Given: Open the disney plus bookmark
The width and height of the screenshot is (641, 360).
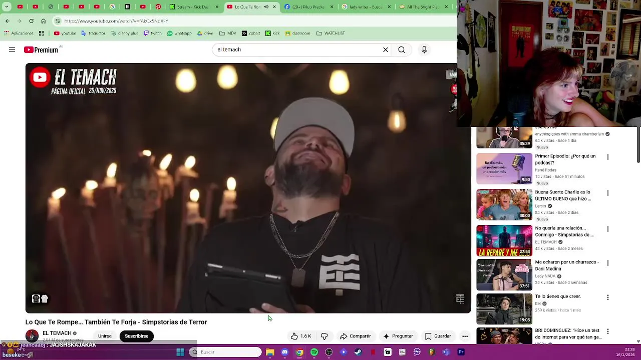Looking at the screenshot, I should (124, 33).
